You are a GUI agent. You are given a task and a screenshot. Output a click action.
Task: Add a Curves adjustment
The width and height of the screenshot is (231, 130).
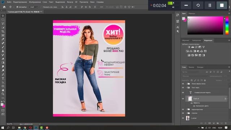pos(196,47)
